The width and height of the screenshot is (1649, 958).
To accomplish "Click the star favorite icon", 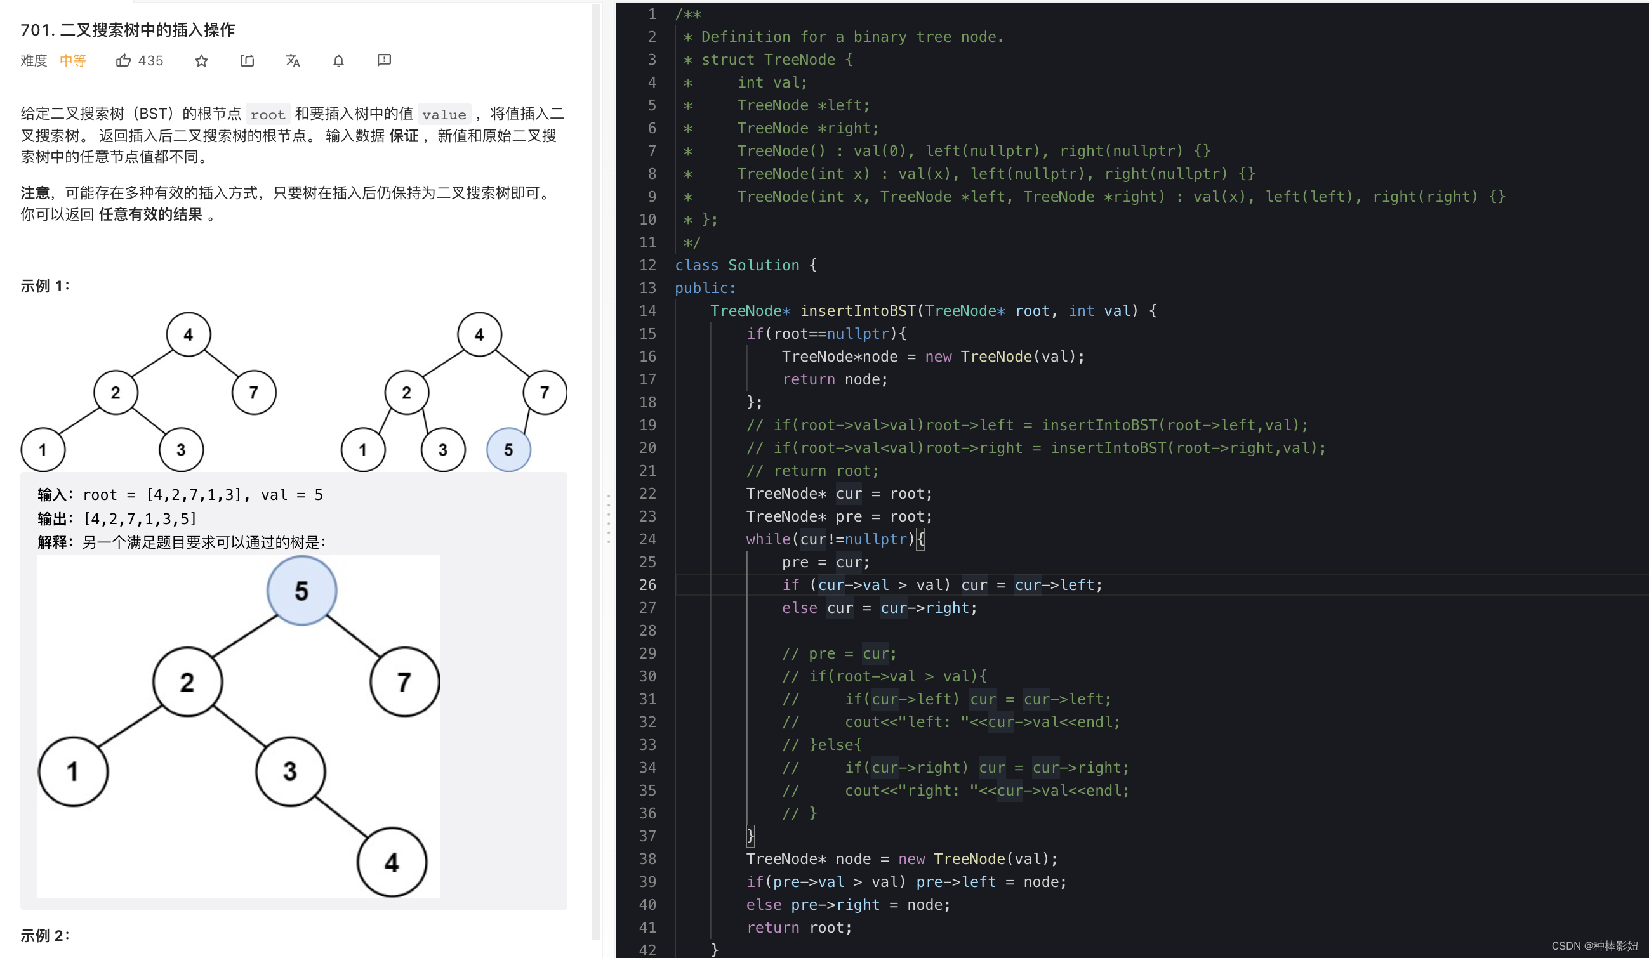I will coord(202,61).
